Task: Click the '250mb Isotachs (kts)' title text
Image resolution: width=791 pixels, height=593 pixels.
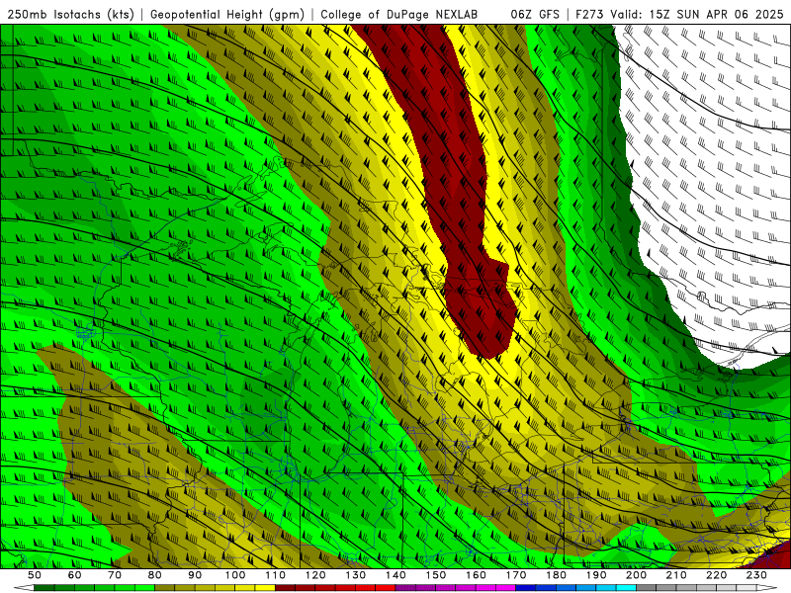Action: click(71, 15)
